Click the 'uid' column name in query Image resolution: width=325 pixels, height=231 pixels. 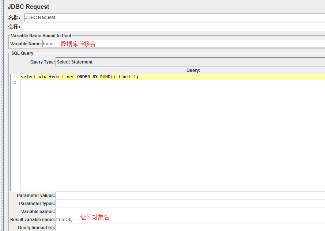(x=42, y=77)
